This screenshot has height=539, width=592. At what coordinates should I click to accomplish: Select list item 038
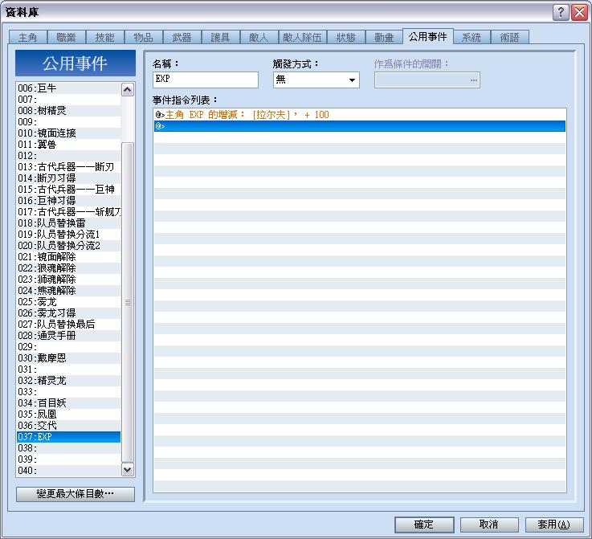click(x=69, y=448)
